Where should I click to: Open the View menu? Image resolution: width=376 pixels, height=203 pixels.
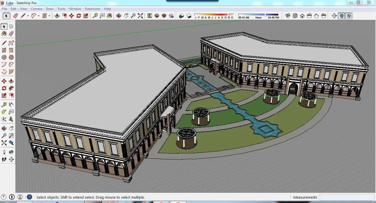(23, 9)
